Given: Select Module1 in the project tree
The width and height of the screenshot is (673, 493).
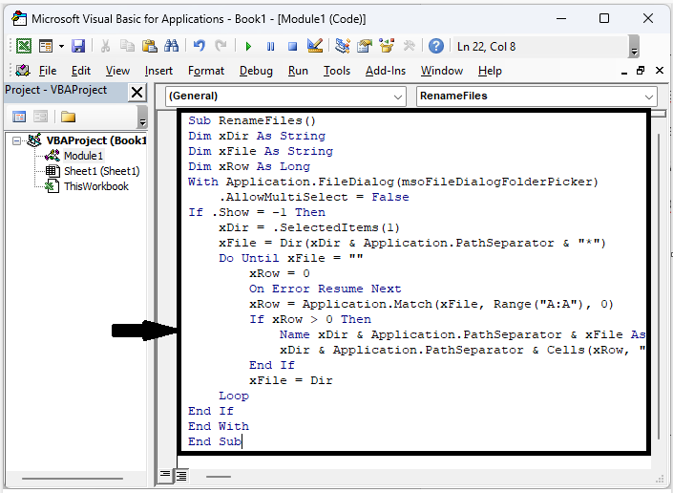Looking at the screenshot, I should click(x=83, y=156).
